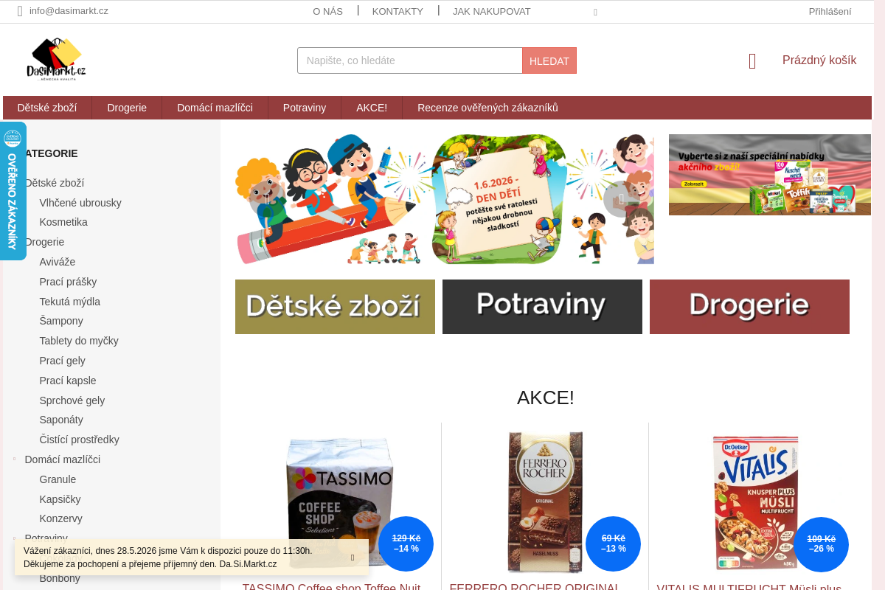Select Prací gely in sidebar
The height and width of the screenshot is (590, 885).
(x=62, y=361)
